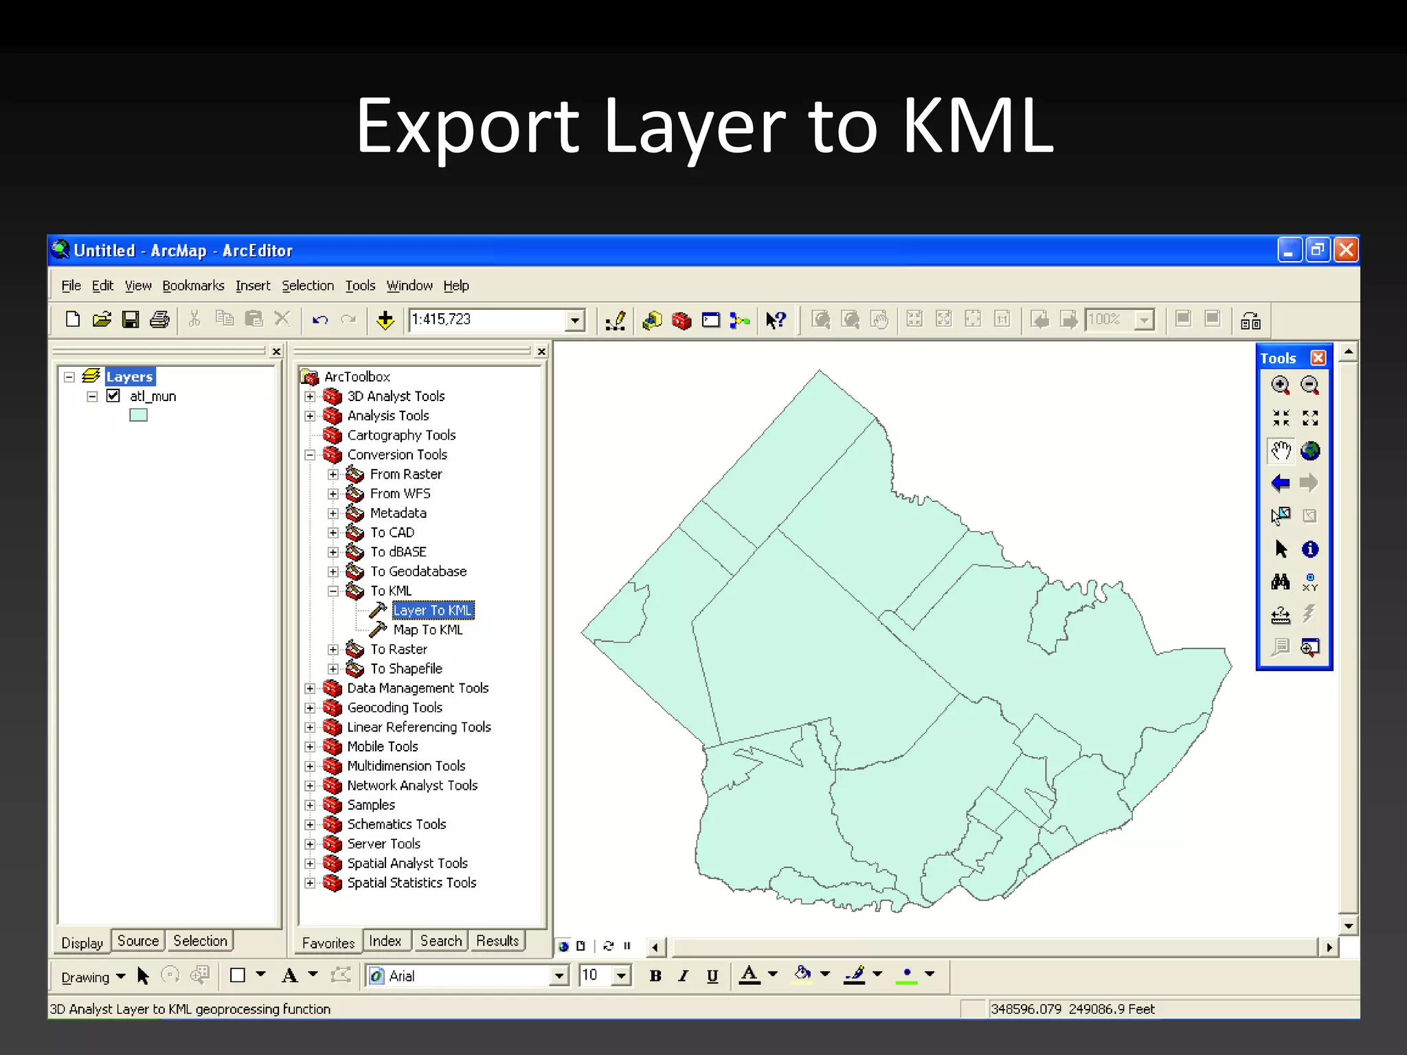Open the Selection menu
1407x1055 pixels.
(x=308, y=286)
